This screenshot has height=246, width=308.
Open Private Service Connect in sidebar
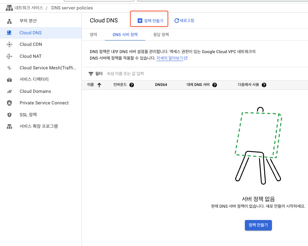(44, 103)
